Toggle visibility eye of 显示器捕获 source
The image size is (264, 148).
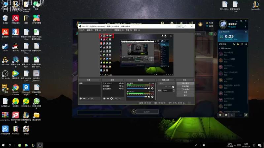[x=120, y=88]
